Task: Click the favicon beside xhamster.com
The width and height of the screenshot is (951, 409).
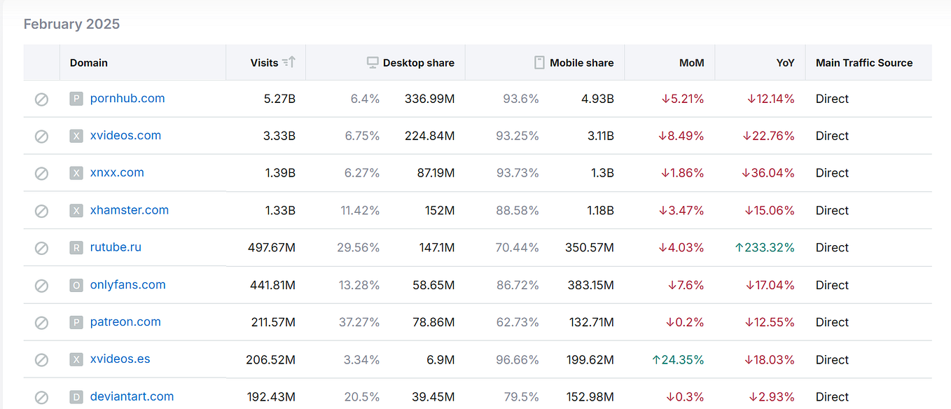Action: pos(76,210)
